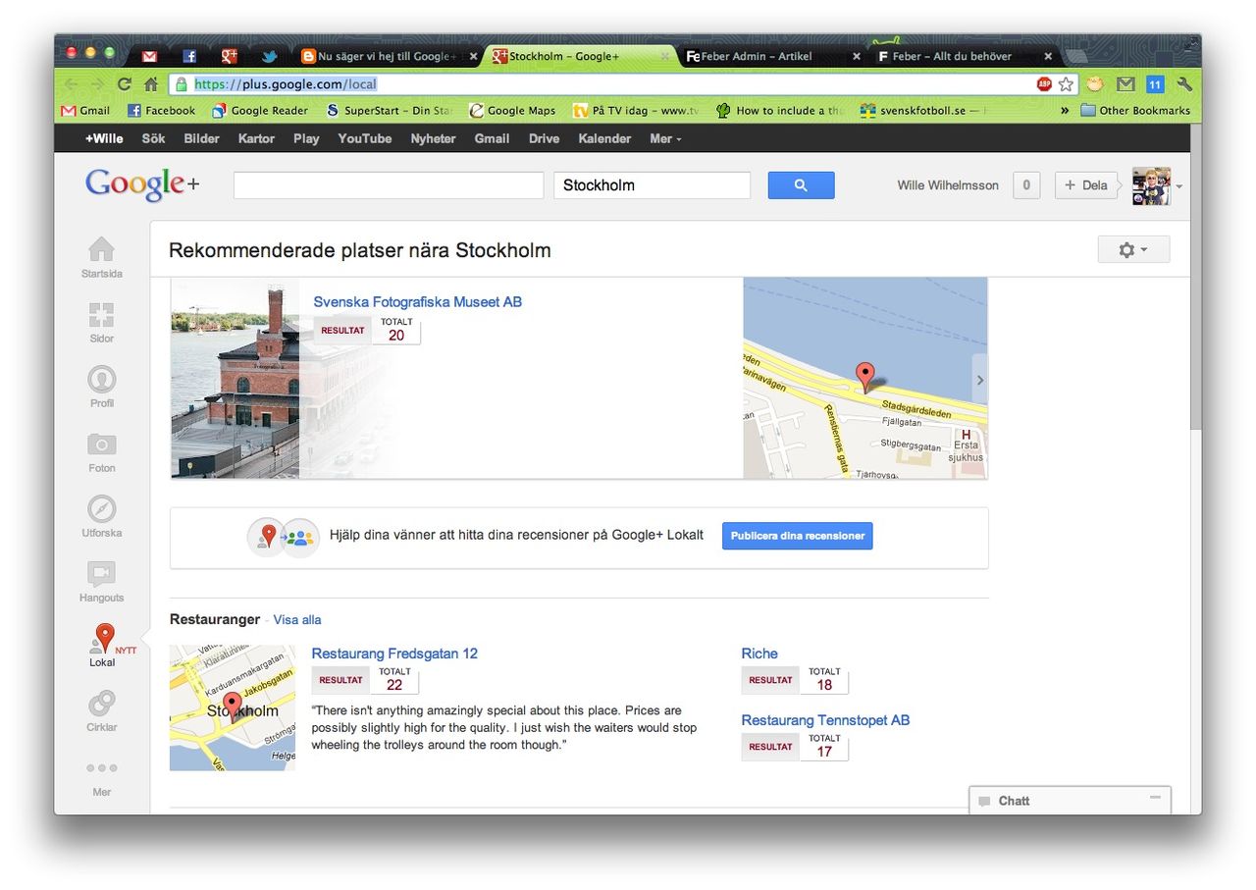This screenshot has width=1256, height=890.
Task: Open the pinned Twitter tab icon
Action: pos(270,56)
